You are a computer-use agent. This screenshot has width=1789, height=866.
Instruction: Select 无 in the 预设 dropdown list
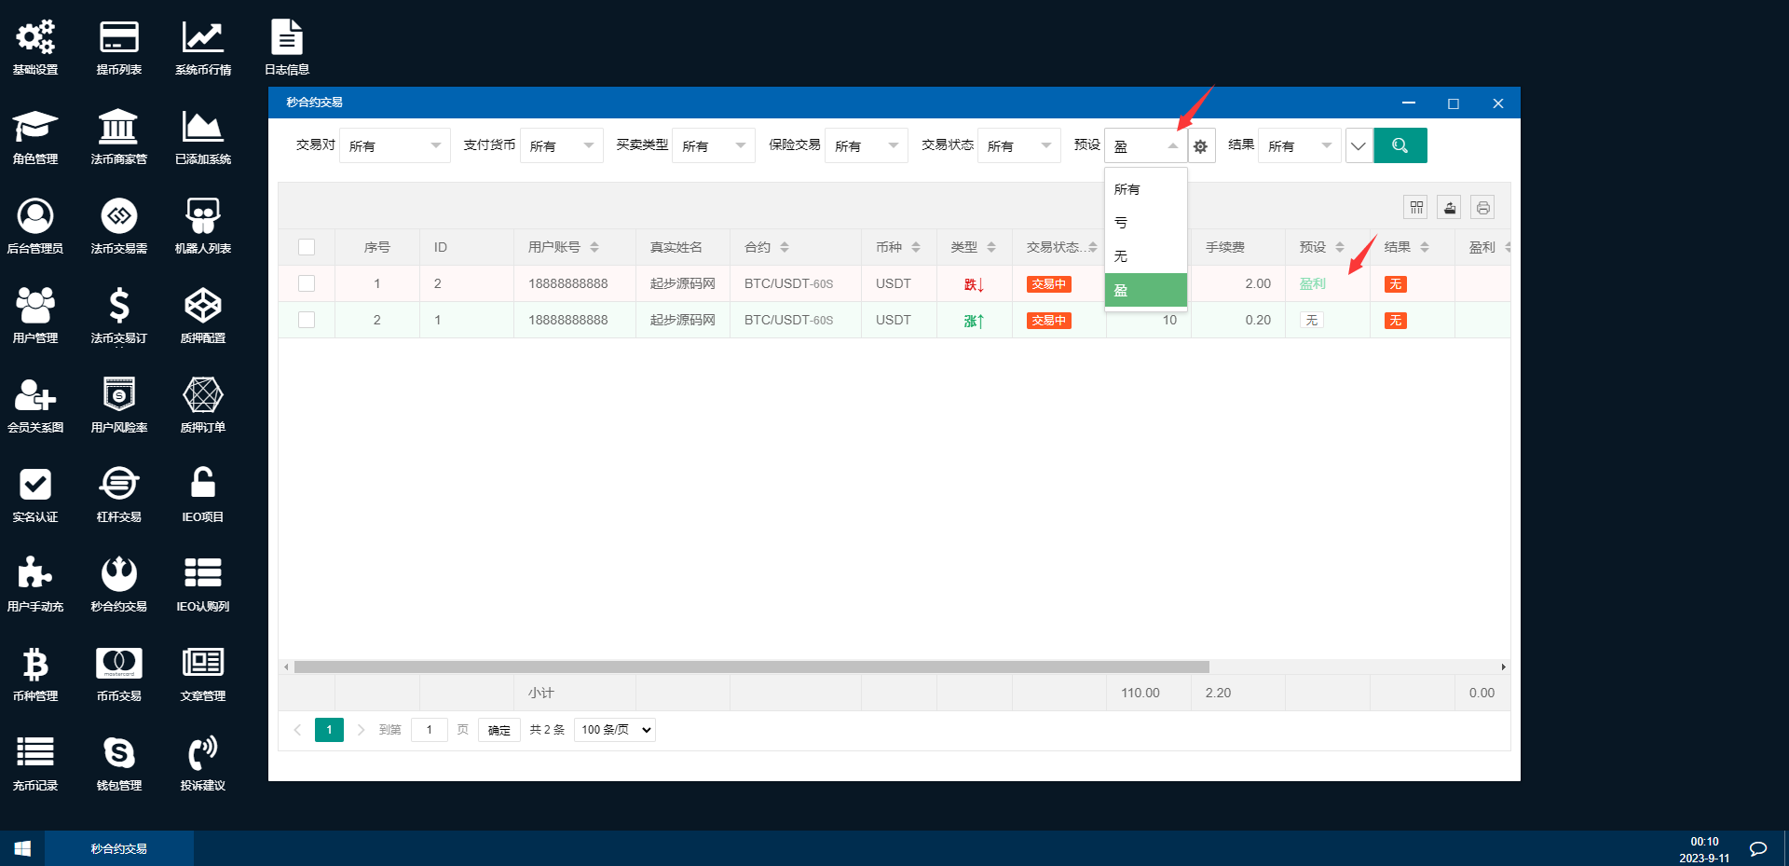click(1146, 256)
